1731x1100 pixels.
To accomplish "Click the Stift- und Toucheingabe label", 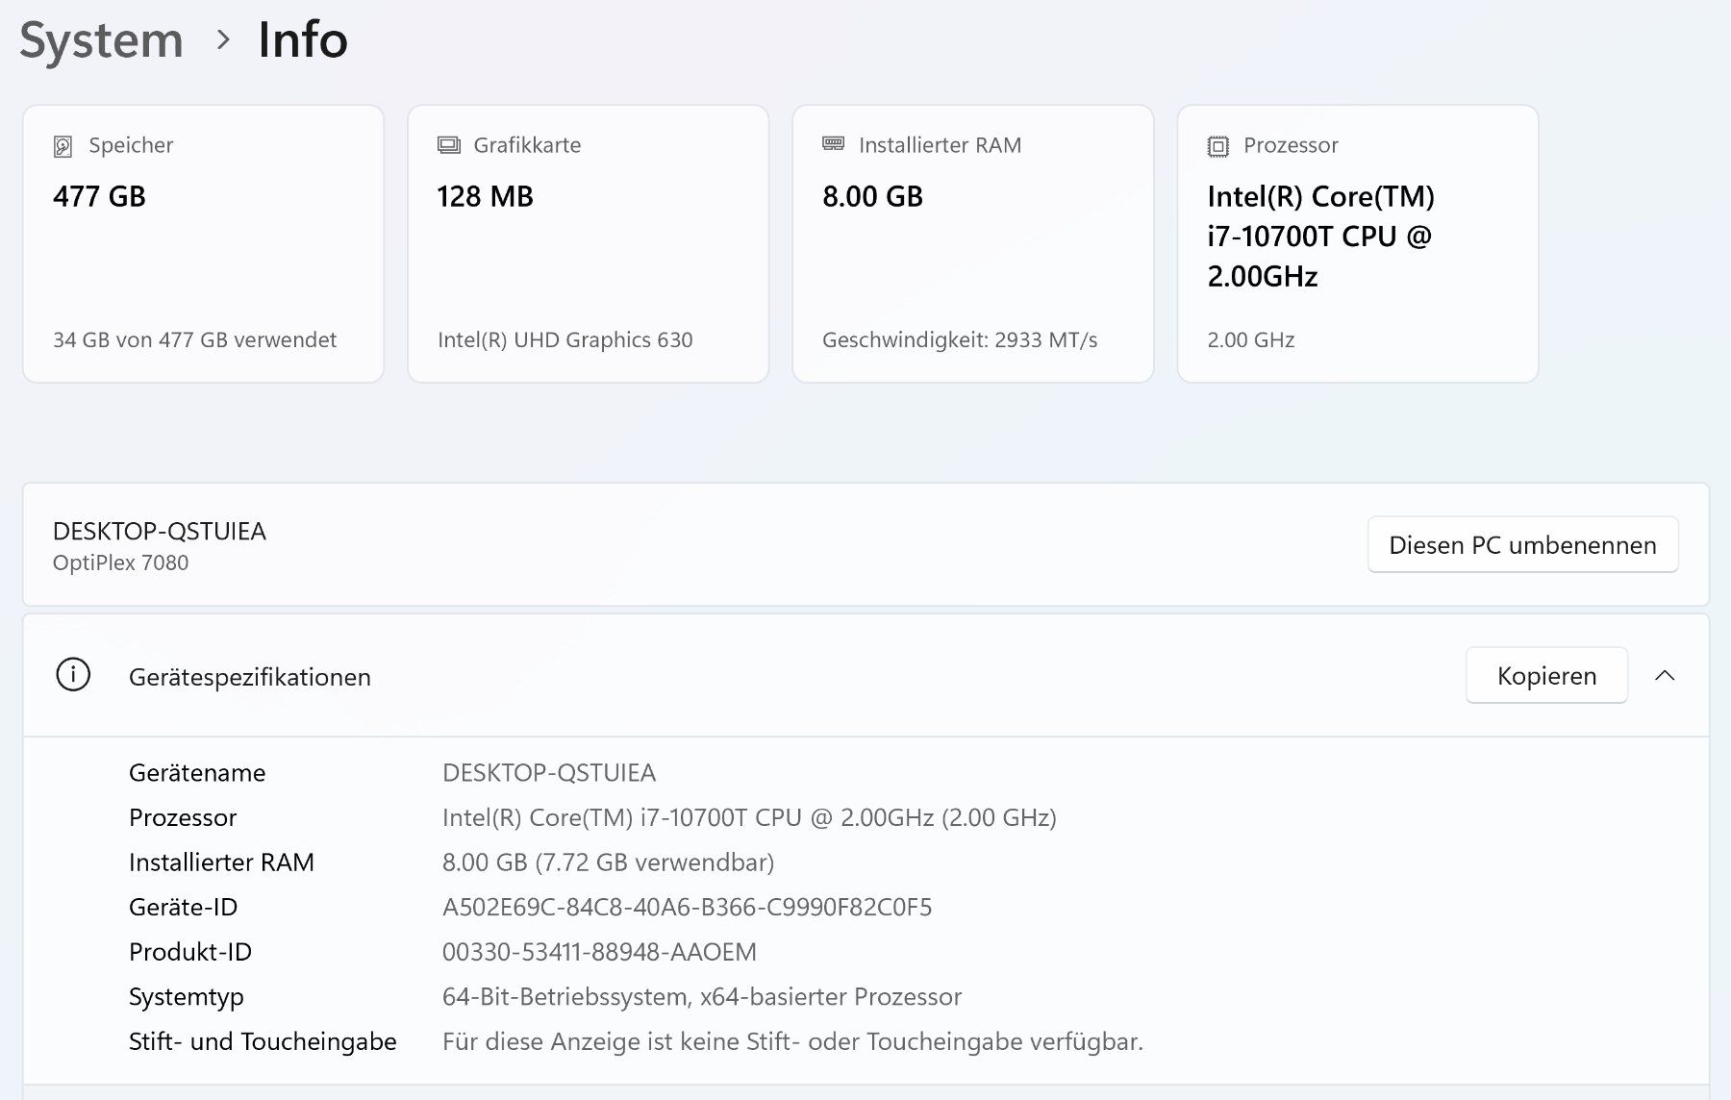I will click(263, 1042).
